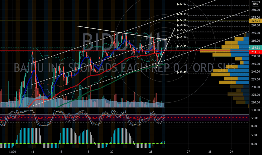Click the 235.00 price axis label
262x155 pixels.
[x=256, y=79]
